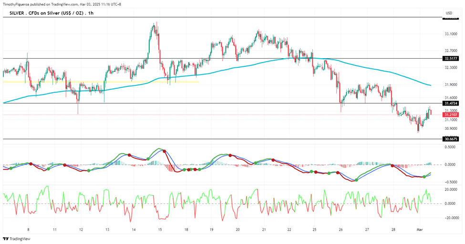
Task: Click the 30.6675 horizontal line price label
Action: pyautogui.click(x=451, y=138)
